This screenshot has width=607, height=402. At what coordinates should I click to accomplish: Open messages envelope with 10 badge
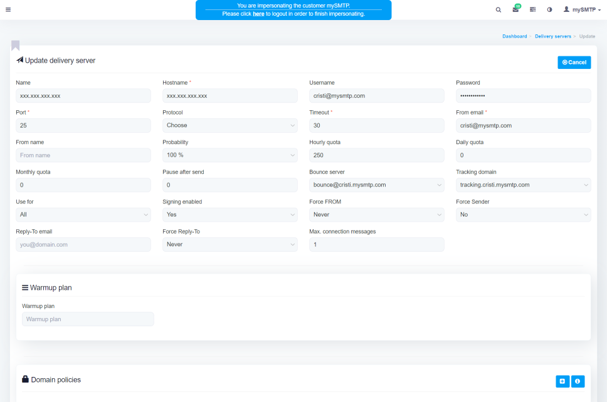point(515,10)
